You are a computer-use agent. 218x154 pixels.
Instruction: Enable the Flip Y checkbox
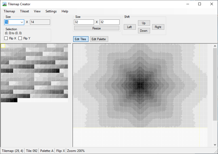(20, 38)
